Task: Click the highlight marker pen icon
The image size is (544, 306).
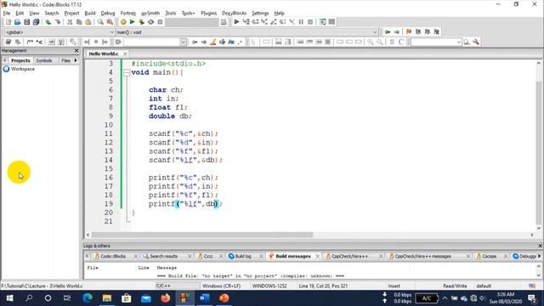Action: point(213,42)
